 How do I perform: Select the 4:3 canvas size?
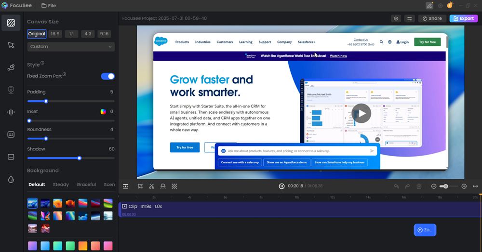click(x=88, y=34)
